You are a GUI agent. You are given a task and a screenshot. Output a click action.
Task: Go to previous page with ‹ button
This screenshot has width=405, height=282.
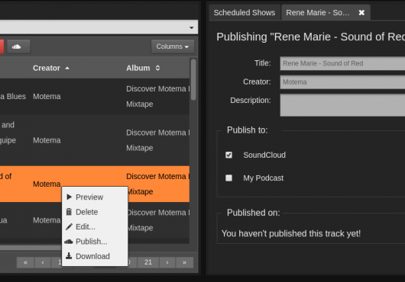coord(43,262)
